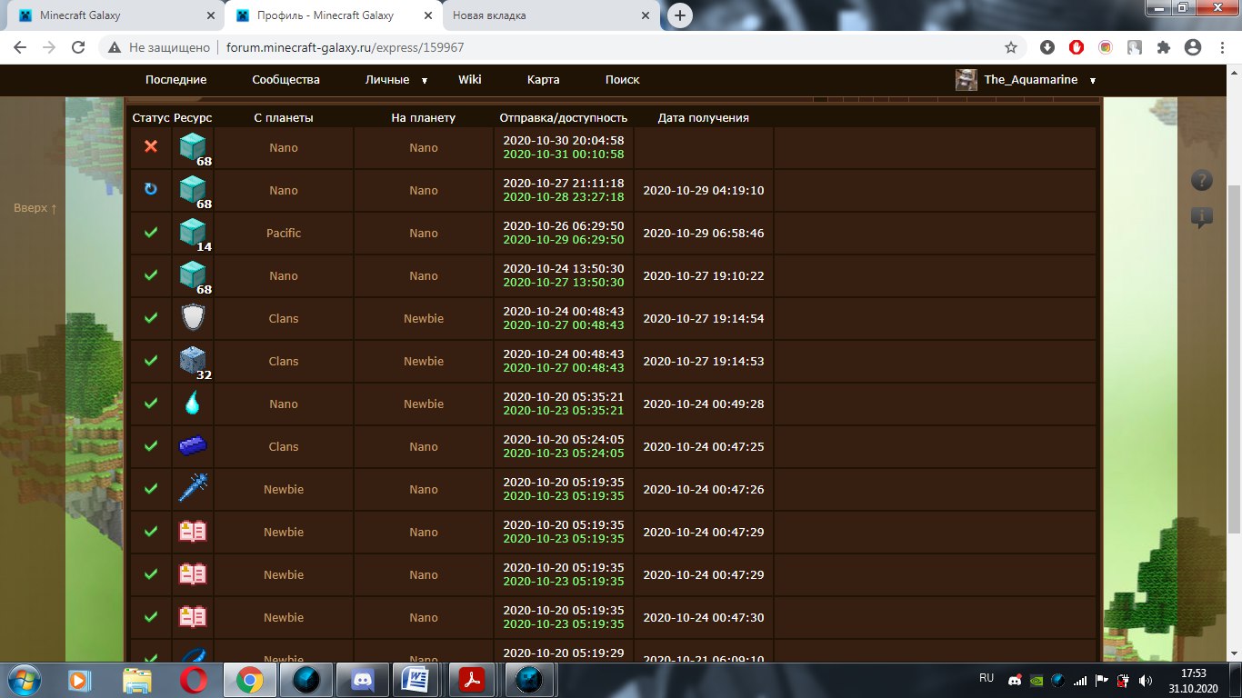Image resolution: width=1242 pixels, height=698 pixels.
Task: Click the blue ingot resource icon
Action: click(x=193, y=446)
